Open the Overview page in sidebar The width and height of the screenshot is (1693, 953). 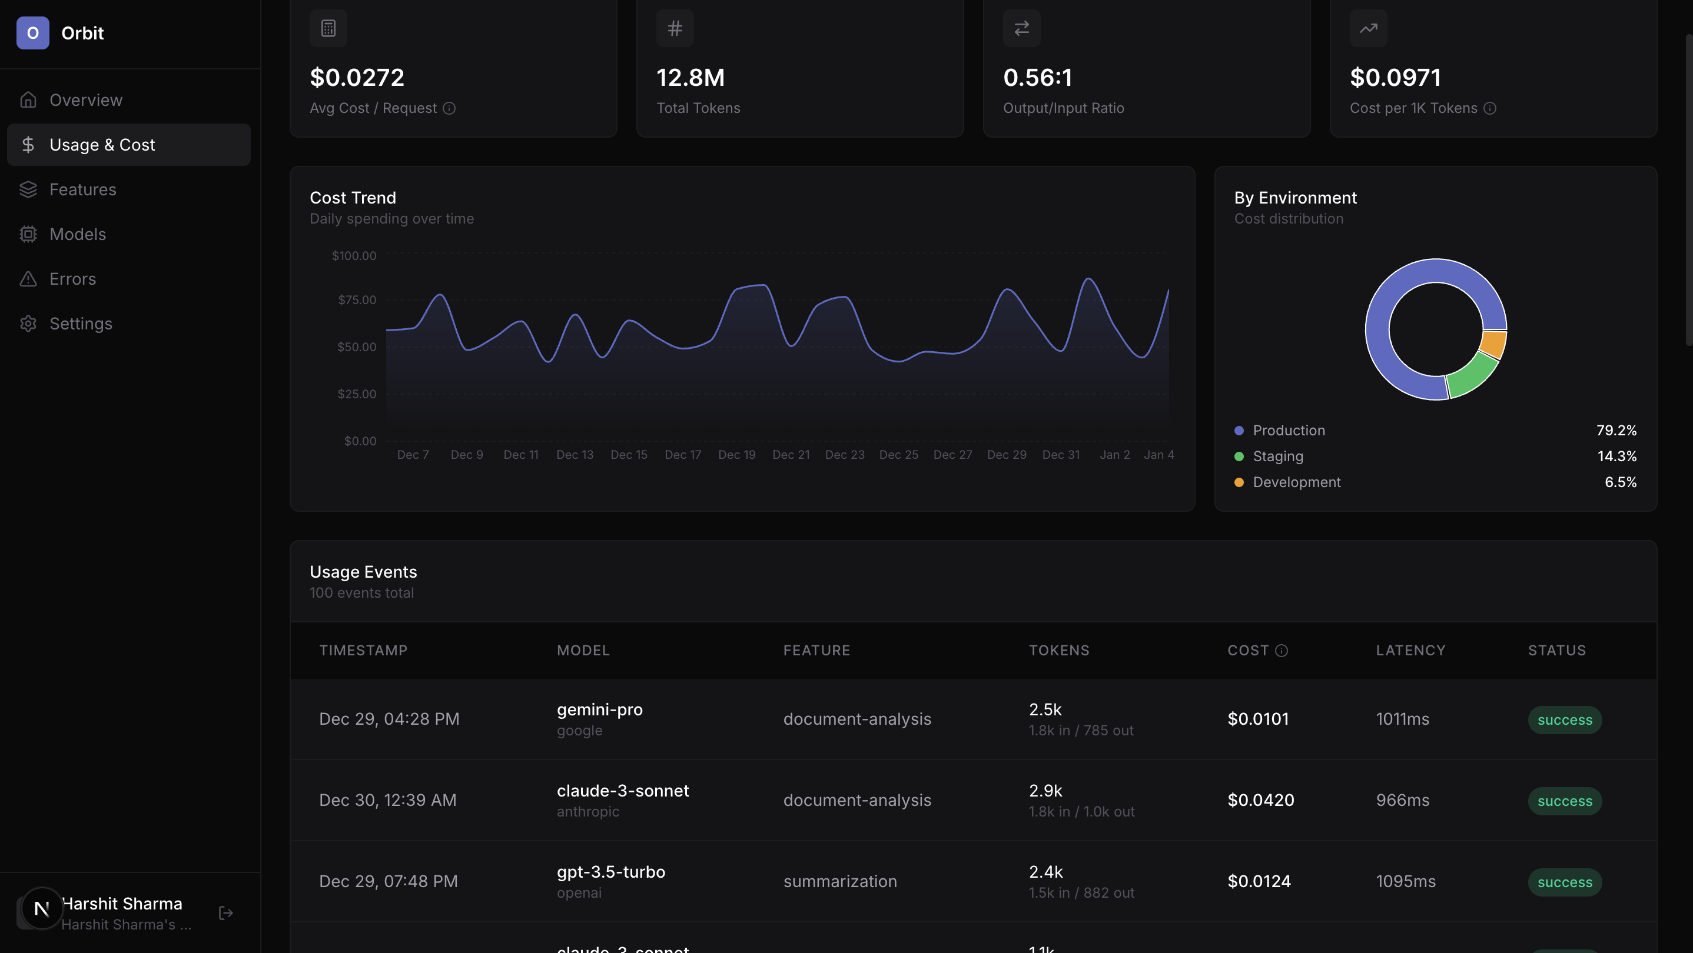(85, 100)
